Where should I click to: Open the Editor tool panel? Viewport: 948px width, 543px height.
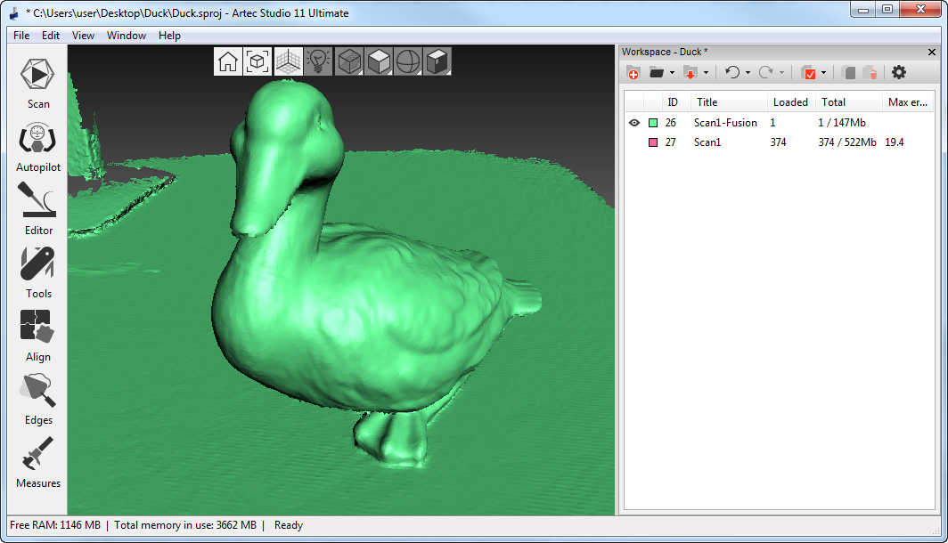[x=38, y=210]
